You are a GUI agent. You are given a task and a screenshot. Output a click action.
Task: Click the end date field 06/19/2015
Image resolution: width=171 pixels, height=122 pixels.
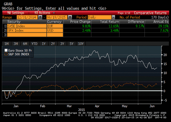[57, 17]
